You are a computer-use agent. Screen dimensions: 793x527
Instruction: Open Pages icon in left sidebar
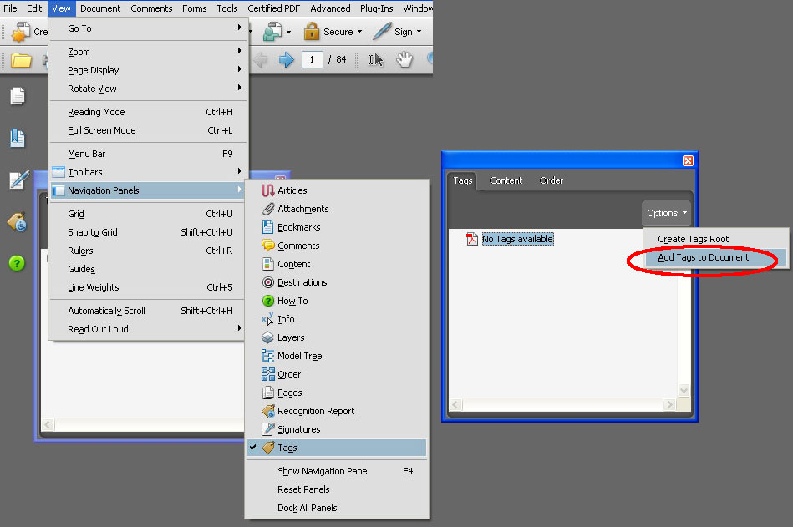click(18, 96)
